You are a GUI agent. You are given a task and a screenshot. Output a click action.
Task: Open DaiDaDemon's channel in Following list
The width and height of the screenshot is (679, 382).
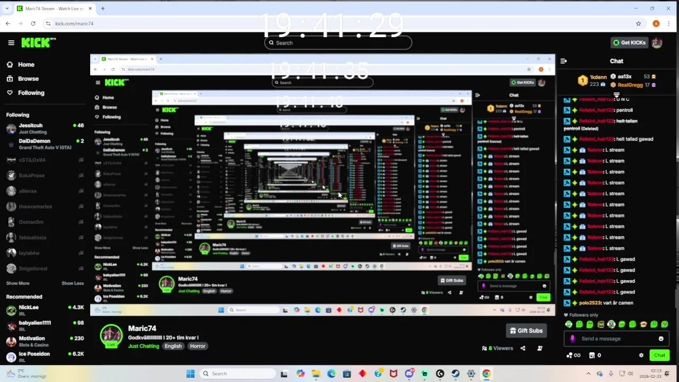tap(45, 144)
